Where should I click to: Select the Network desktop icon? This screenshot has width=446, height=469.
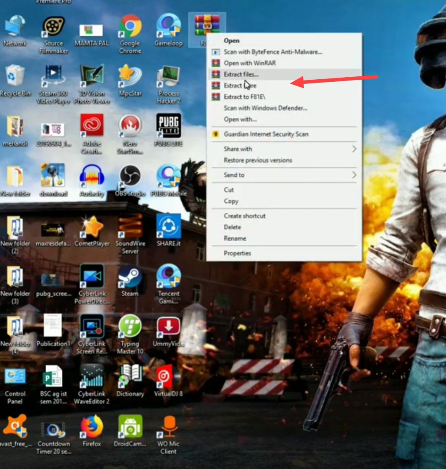click(14, 31)
